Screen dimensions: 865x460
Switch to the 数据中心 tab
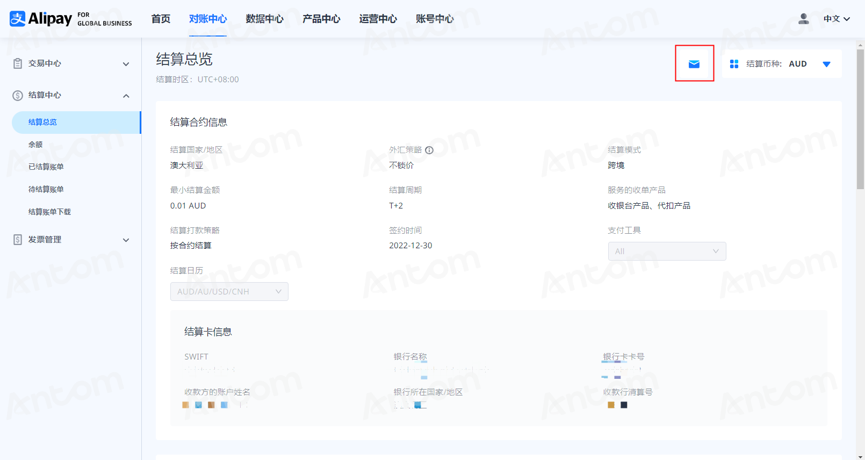point(264,19)
